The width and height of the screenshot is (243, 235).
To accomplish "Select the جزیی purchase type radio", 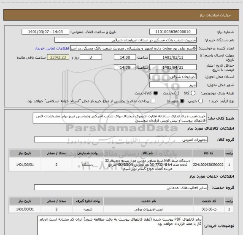I will click(x=201, y=101).
